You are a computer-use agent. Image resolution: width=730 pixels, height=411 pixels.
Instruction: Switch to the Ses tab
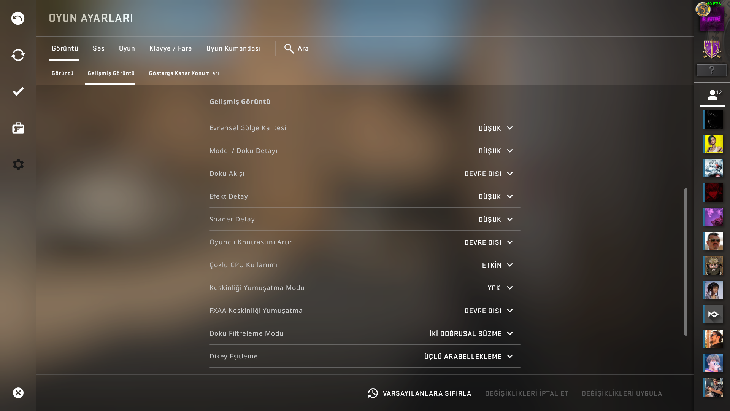98,49
